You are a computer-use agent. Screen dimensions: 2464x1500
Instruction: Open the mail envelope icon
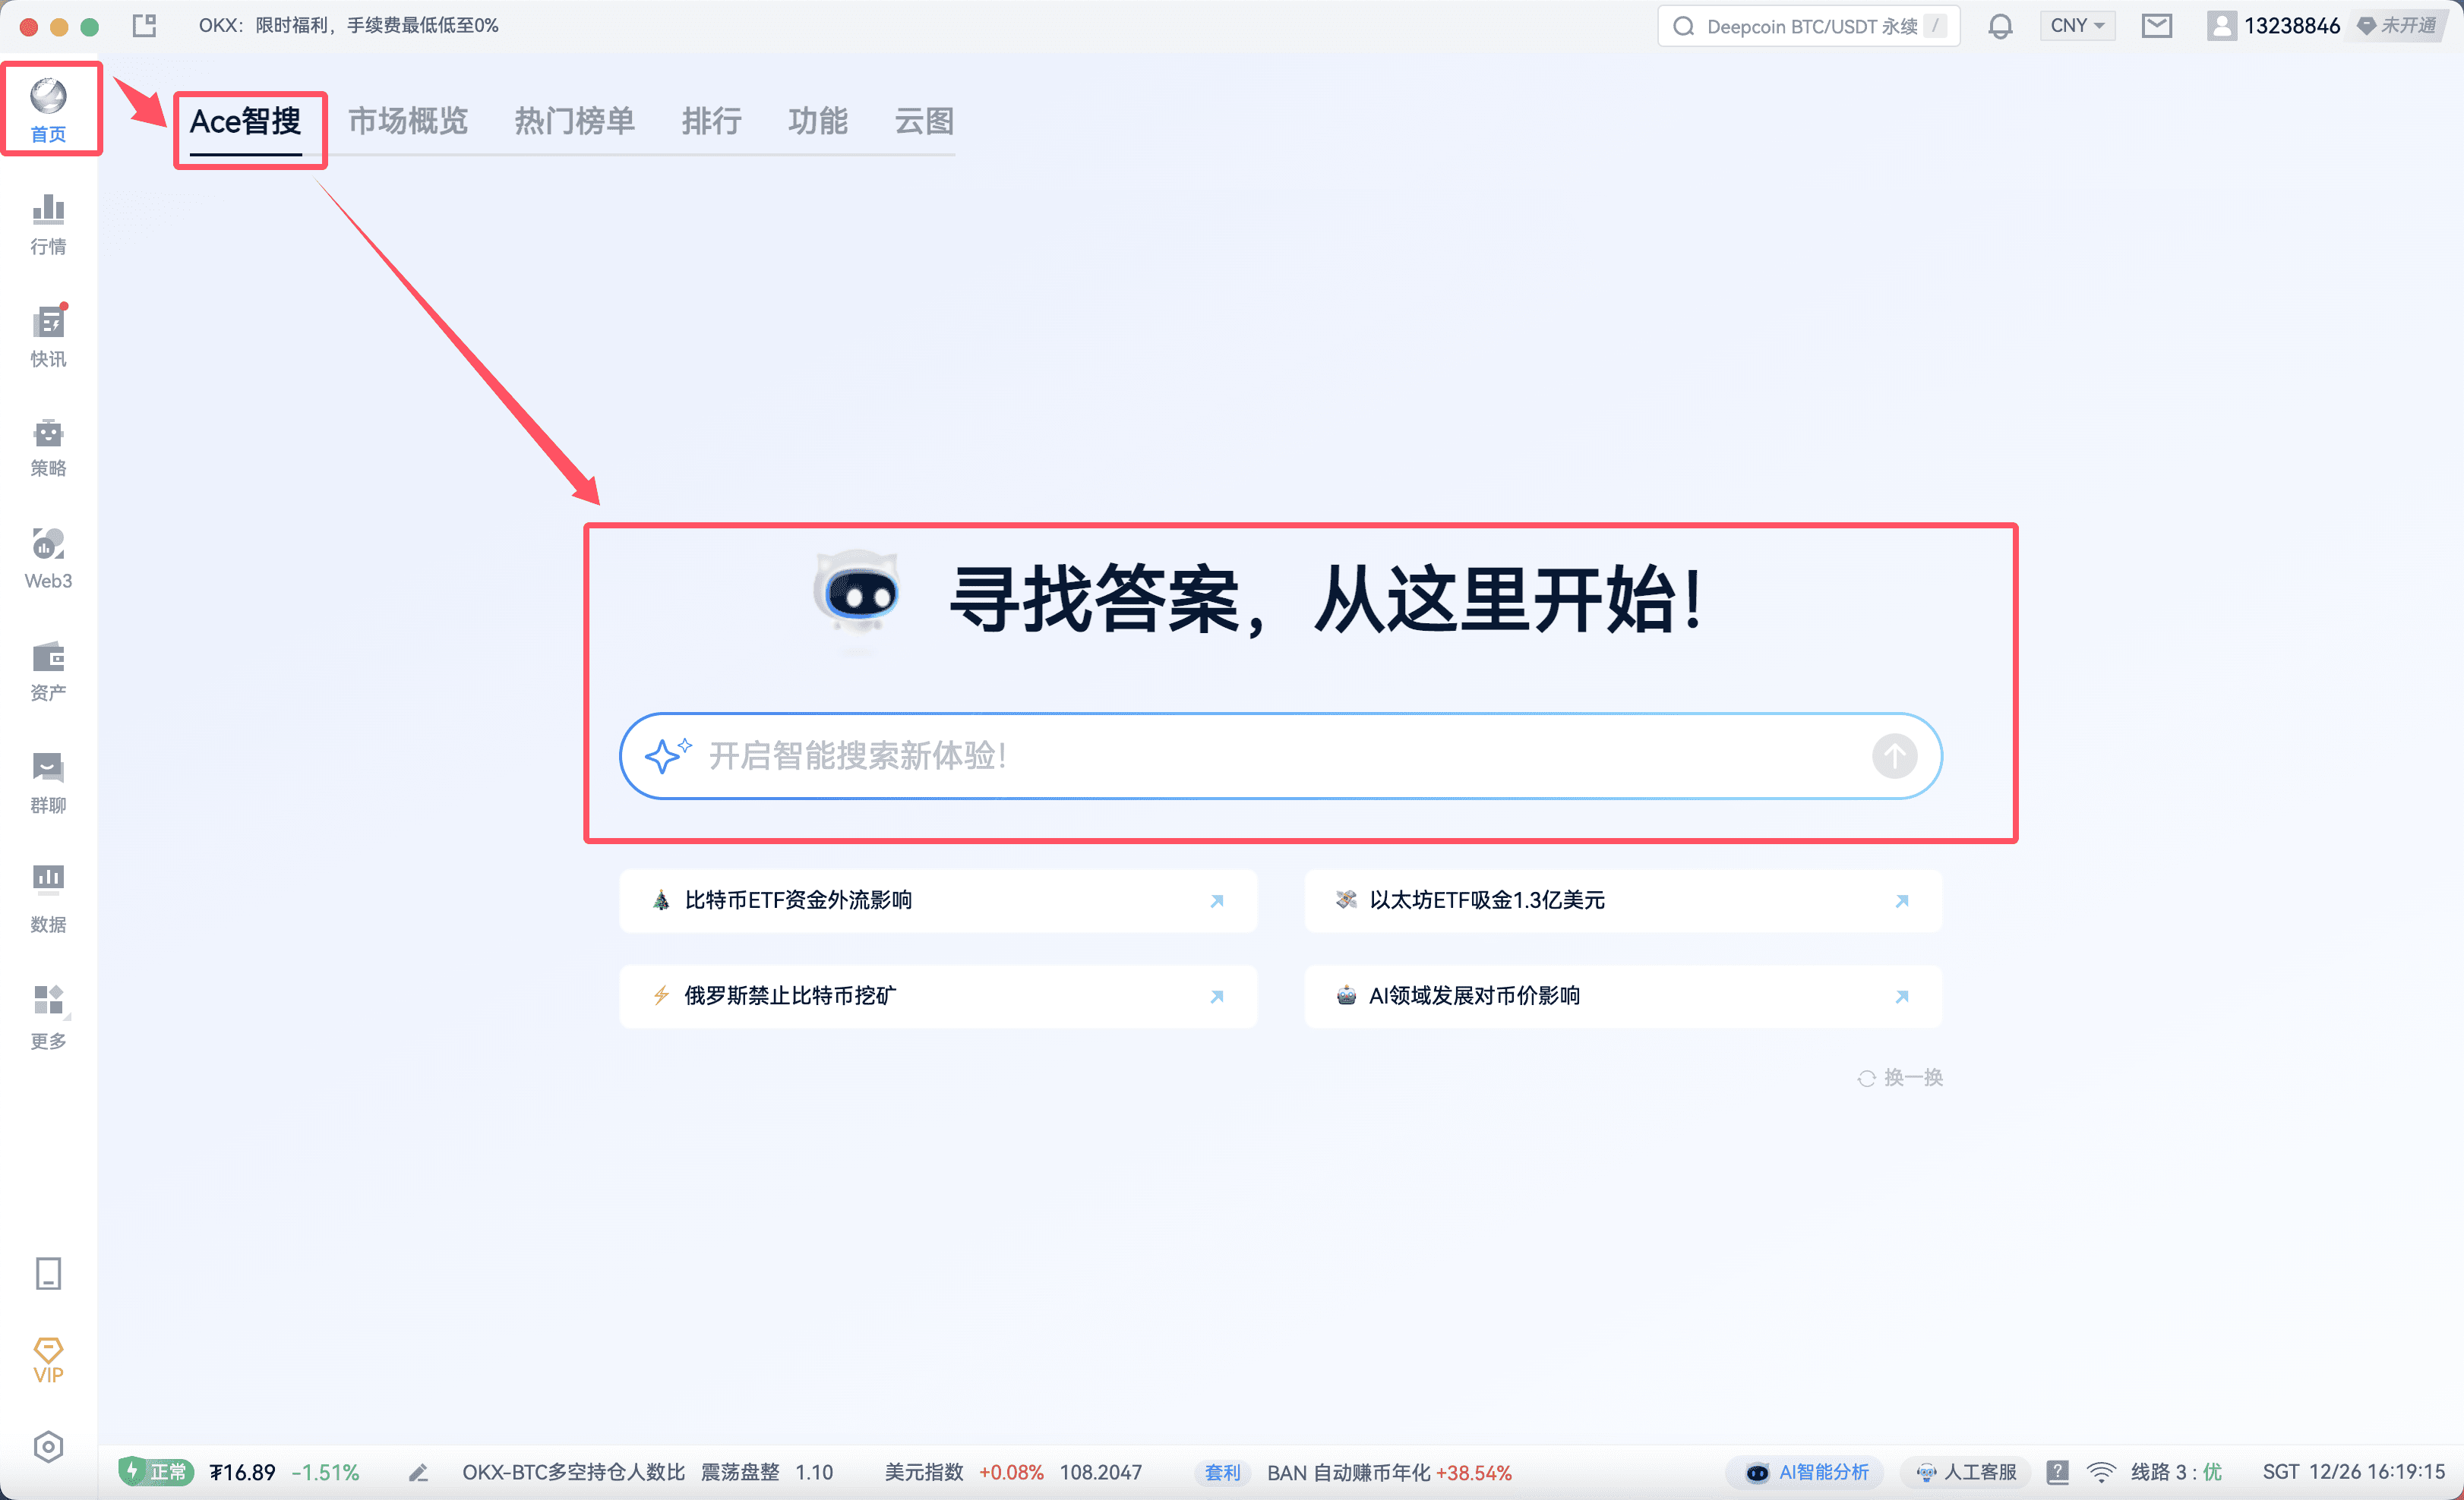pos(2157,26)
